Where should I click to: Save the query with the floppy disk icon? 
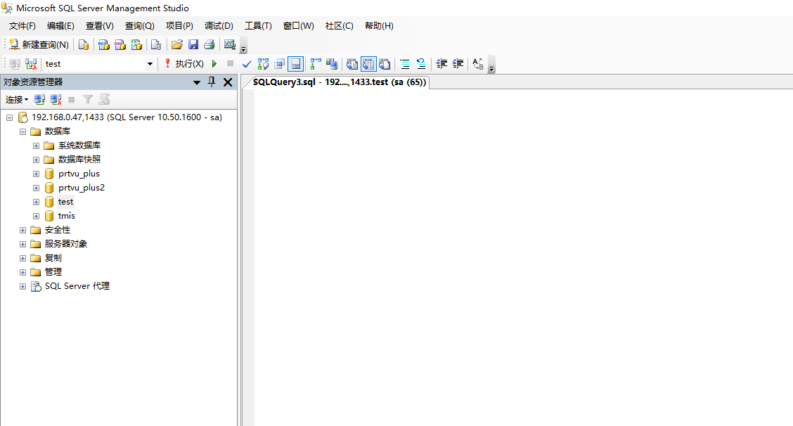(193, 44)
